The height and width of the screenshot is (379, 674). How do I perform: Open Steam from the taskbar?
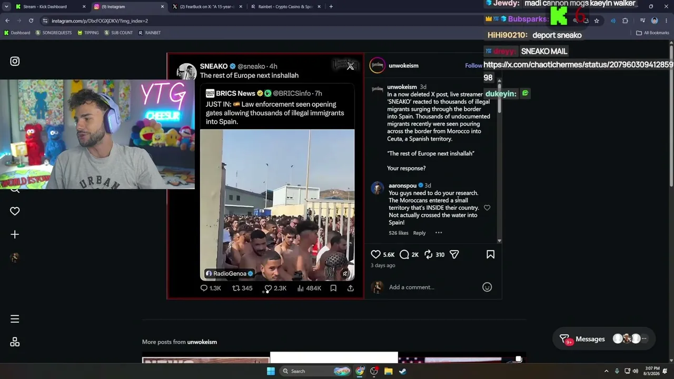[402, 371]
